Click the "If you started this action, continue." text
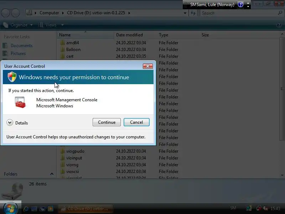Image resolution: width=285 pixels, height=214 pixels. 41,91
